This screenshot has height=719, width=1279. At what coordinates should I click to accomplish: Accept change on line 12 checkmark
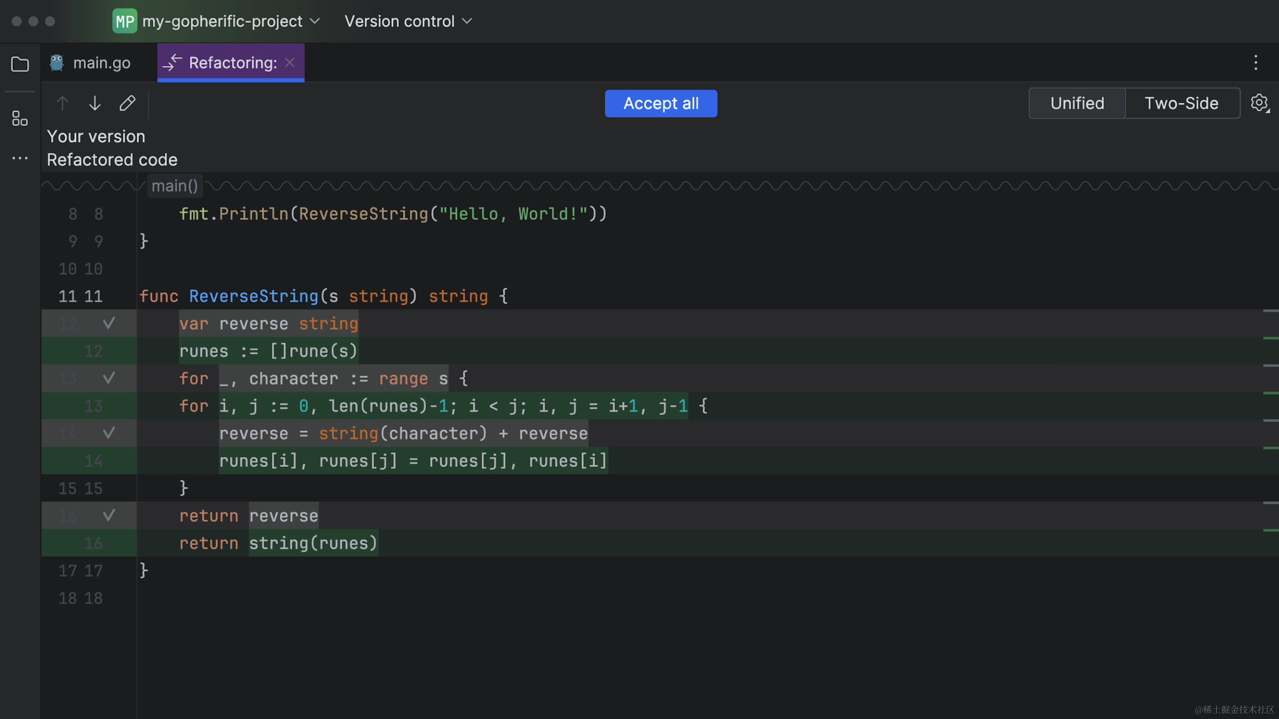tap(109, 324)
